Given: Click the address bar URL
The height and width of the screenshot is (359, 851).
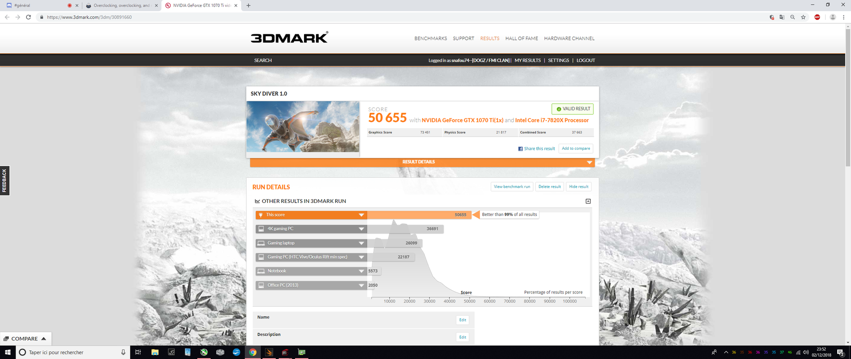Looking at the screenshot, I should click(89, 17).
